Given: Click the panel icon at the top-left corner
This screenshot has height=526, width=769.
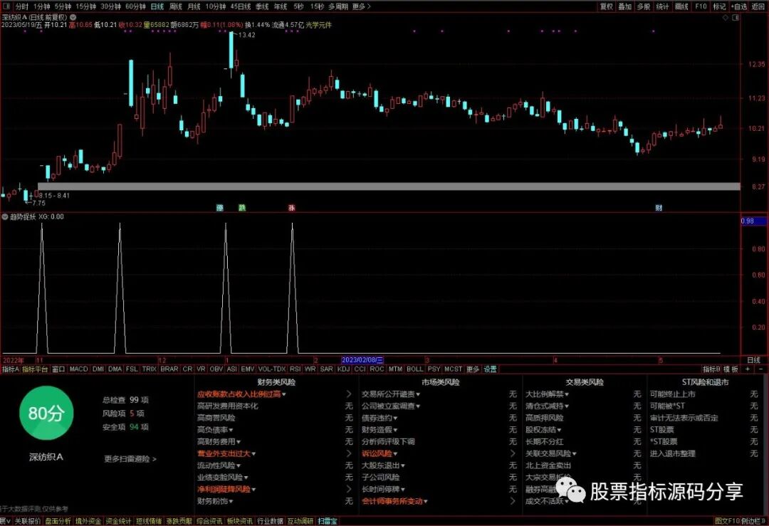Looking at the screenshot, I should pyautogui.click(x=6, y=6).
